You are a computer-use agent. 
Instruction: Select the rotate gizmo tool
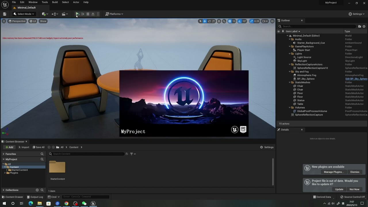point(209,21)
